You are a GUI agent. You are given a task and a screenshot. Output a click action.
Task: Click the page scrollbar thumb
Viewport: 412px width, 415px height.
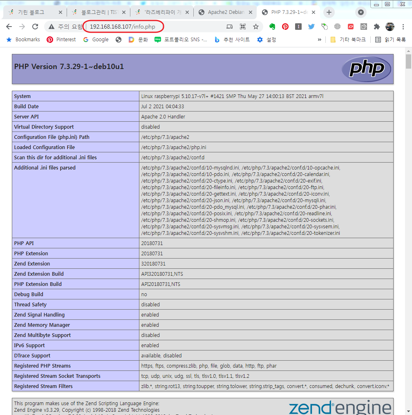click(408, 61)
